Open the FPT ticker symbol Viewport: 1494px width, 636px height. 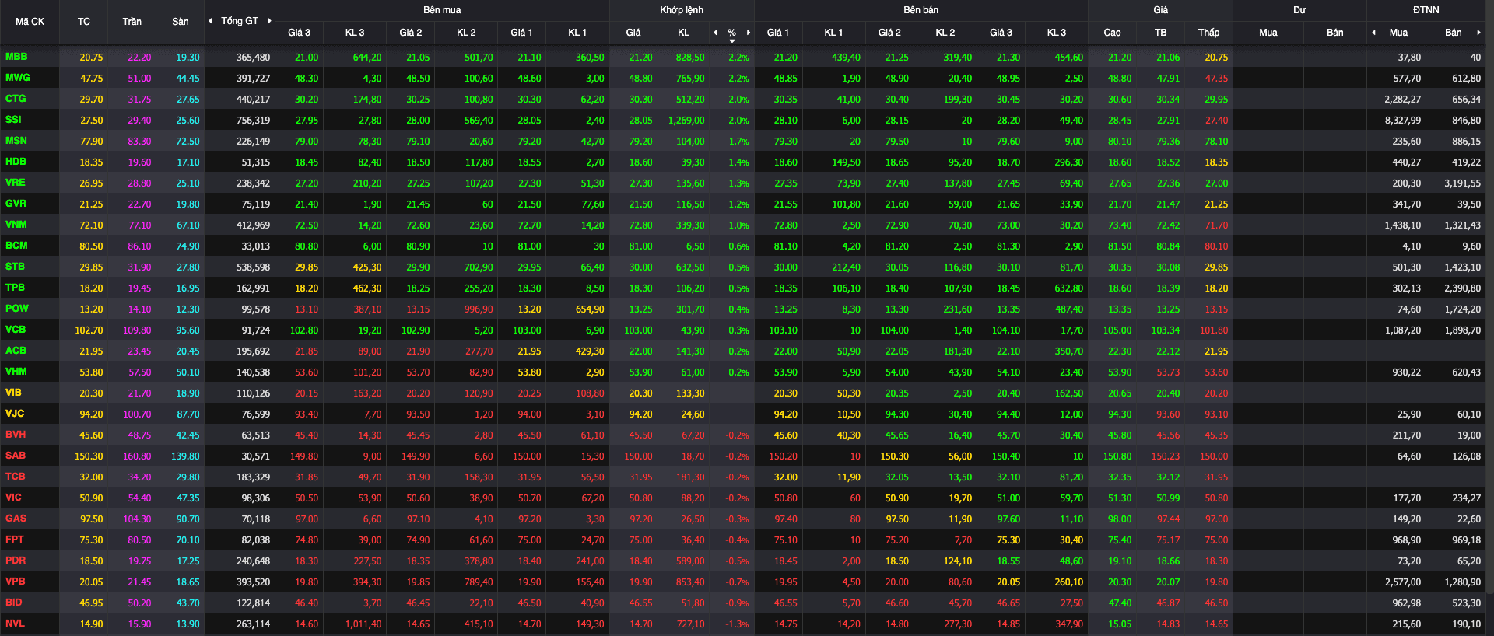15,540
